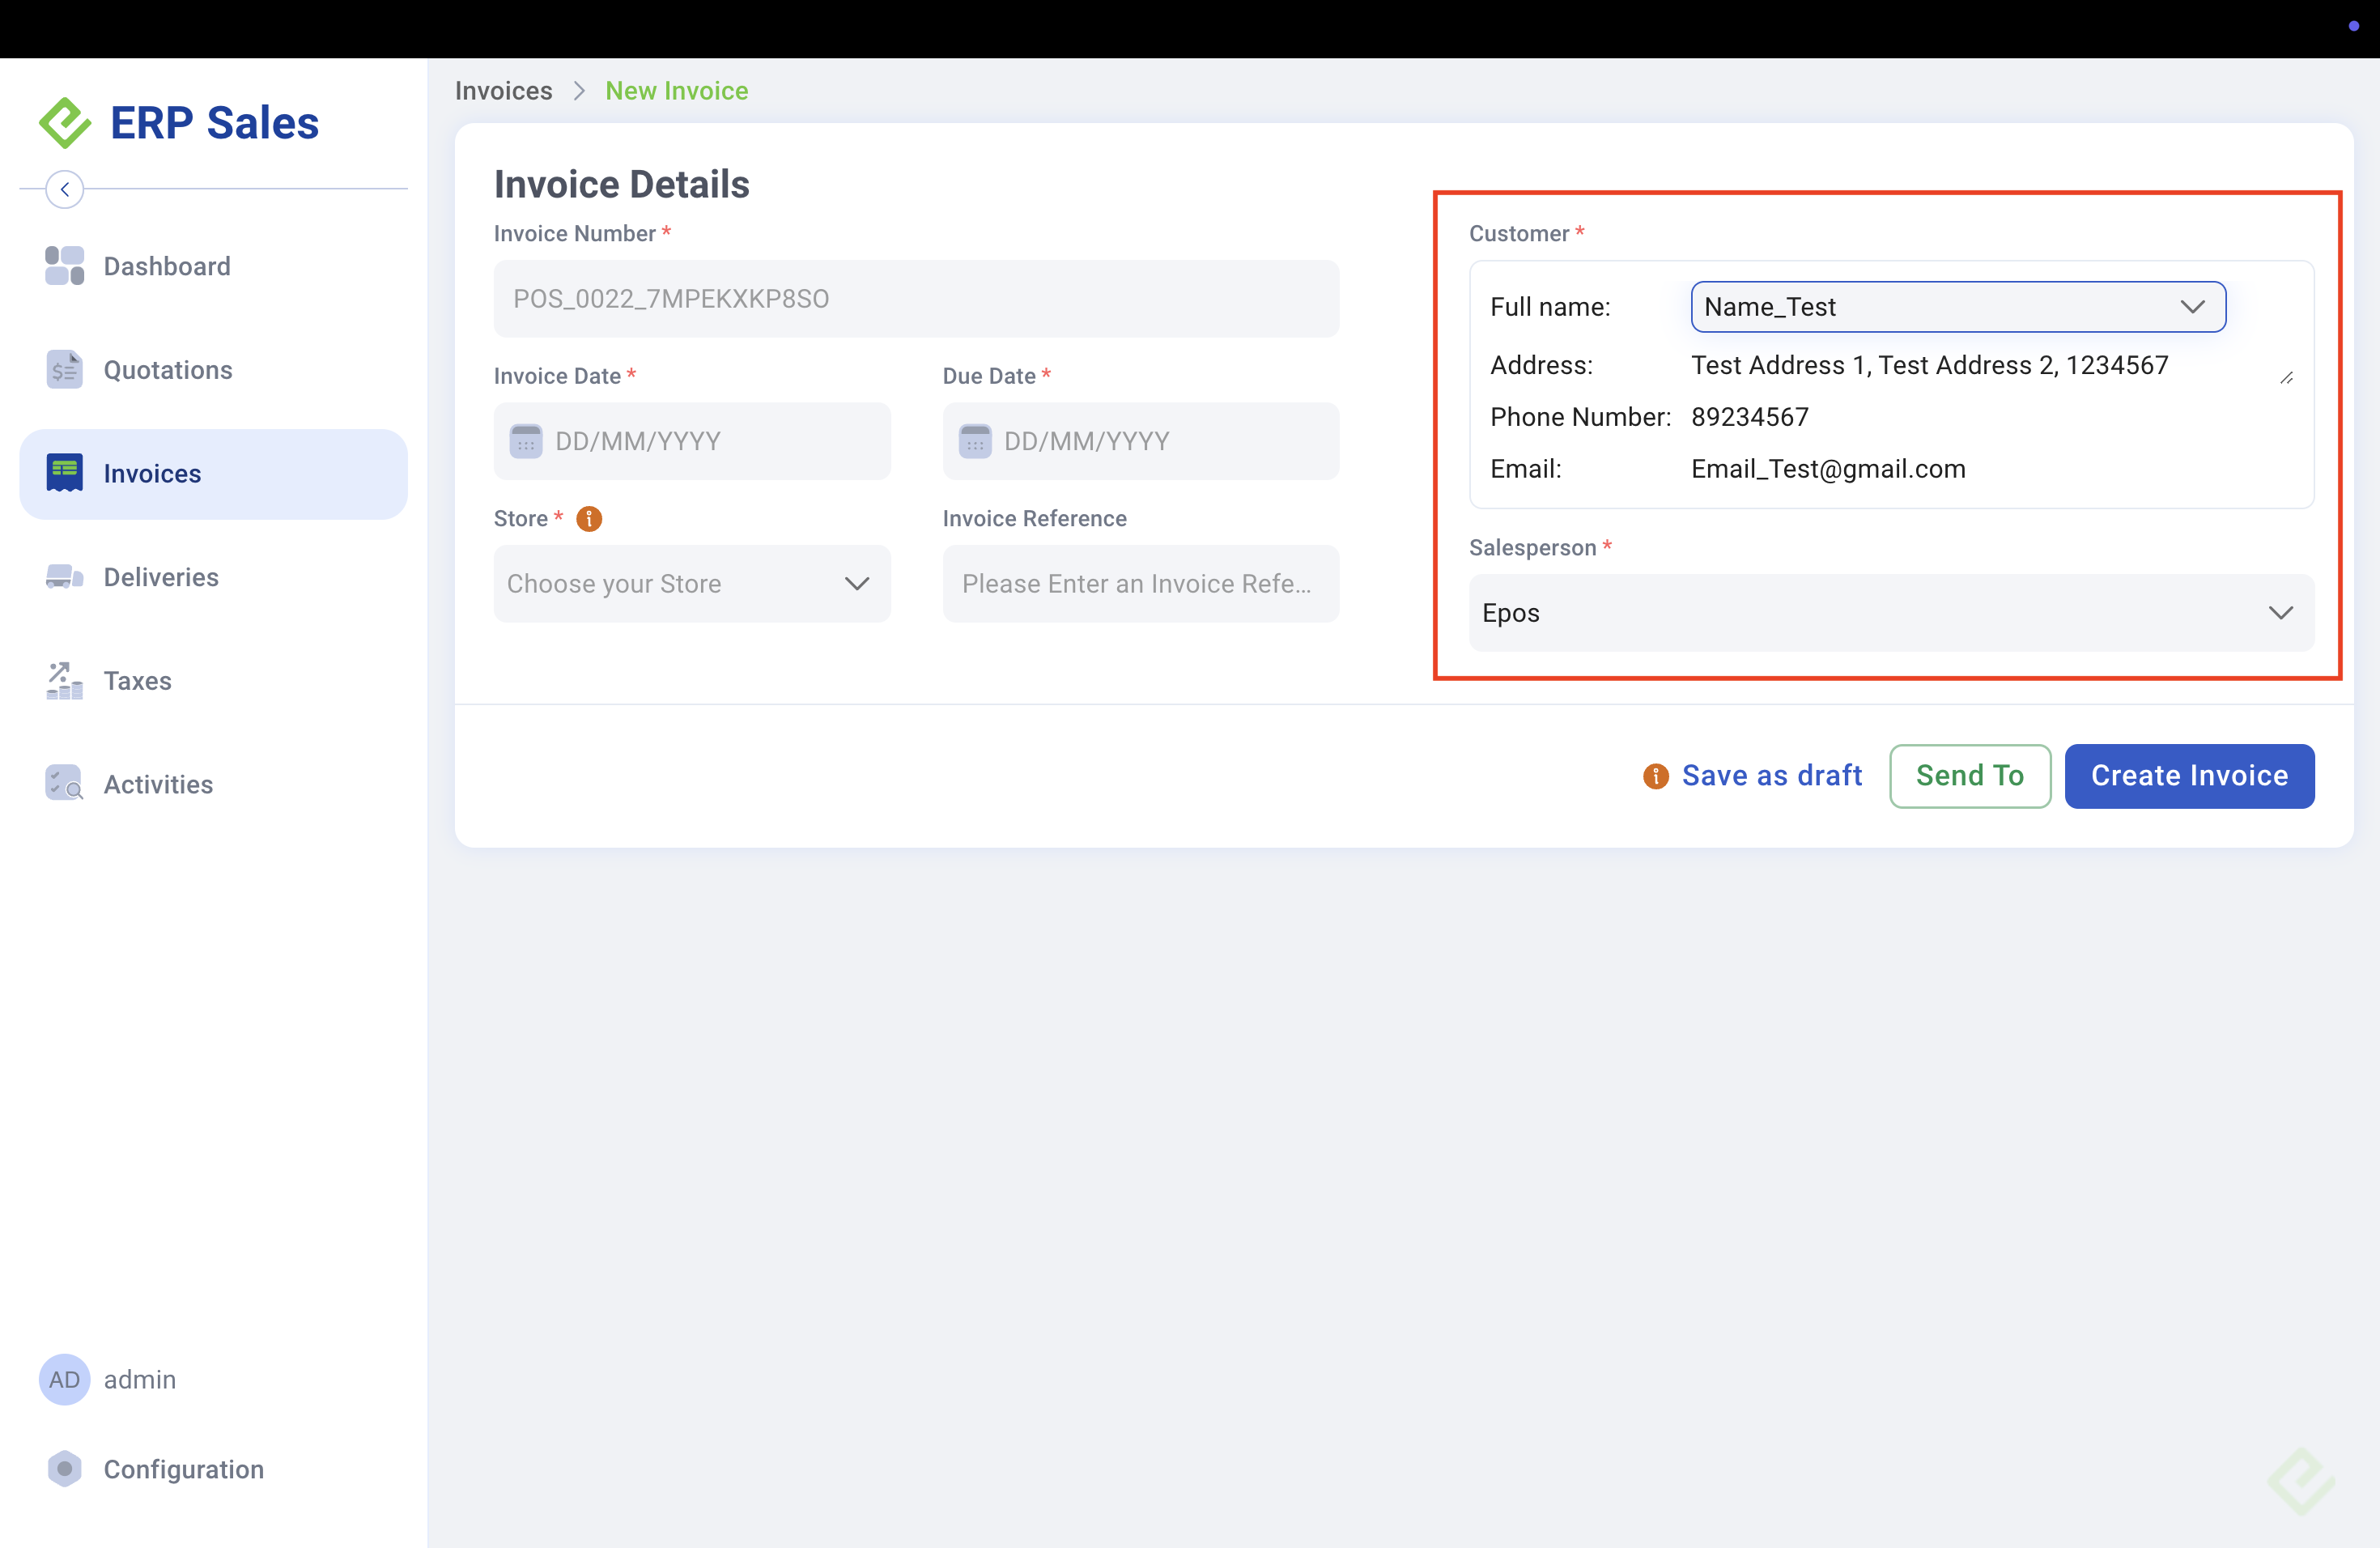Click the admin user name
Image resolution: width=2380 pixels, height=1548 pixels.
140,1379
